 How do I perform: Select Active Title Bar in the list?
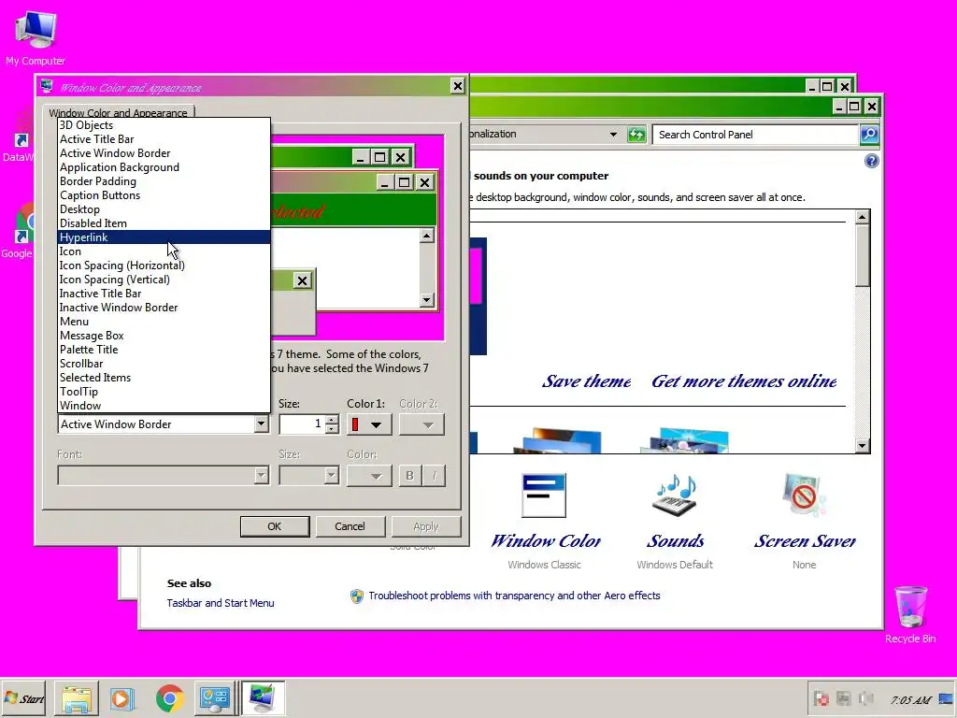coord(164,139)
